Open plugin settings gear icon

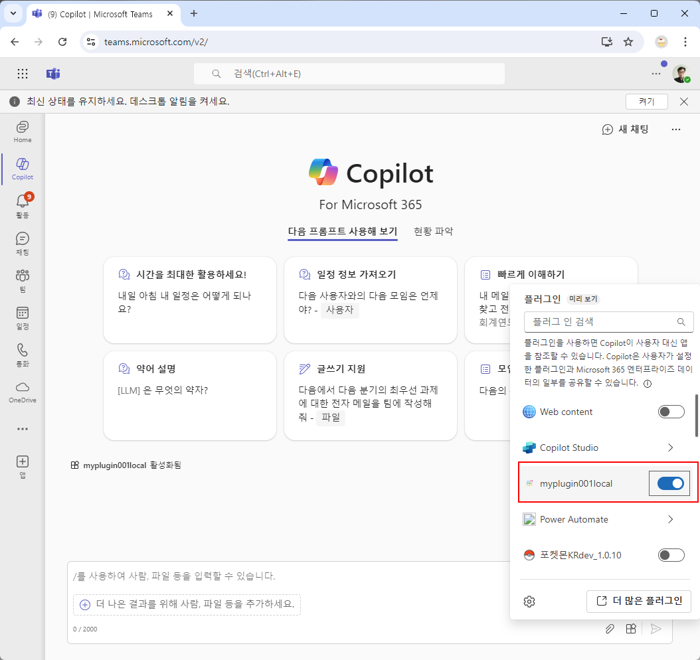coord(529,601)
